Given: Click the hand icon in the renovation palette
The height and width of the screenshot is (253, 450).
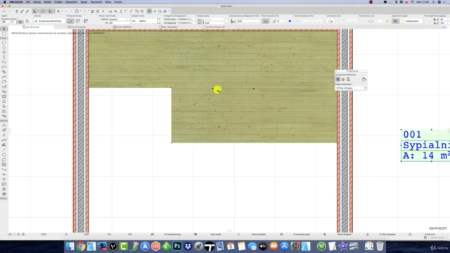Looking at the screenshot, I should pyautogui.click(x=364, y=79).
